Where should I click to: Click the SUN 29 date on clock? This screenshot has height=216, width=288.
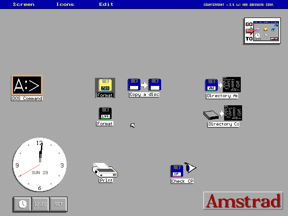pyautogui.click(x=40, y=173)
